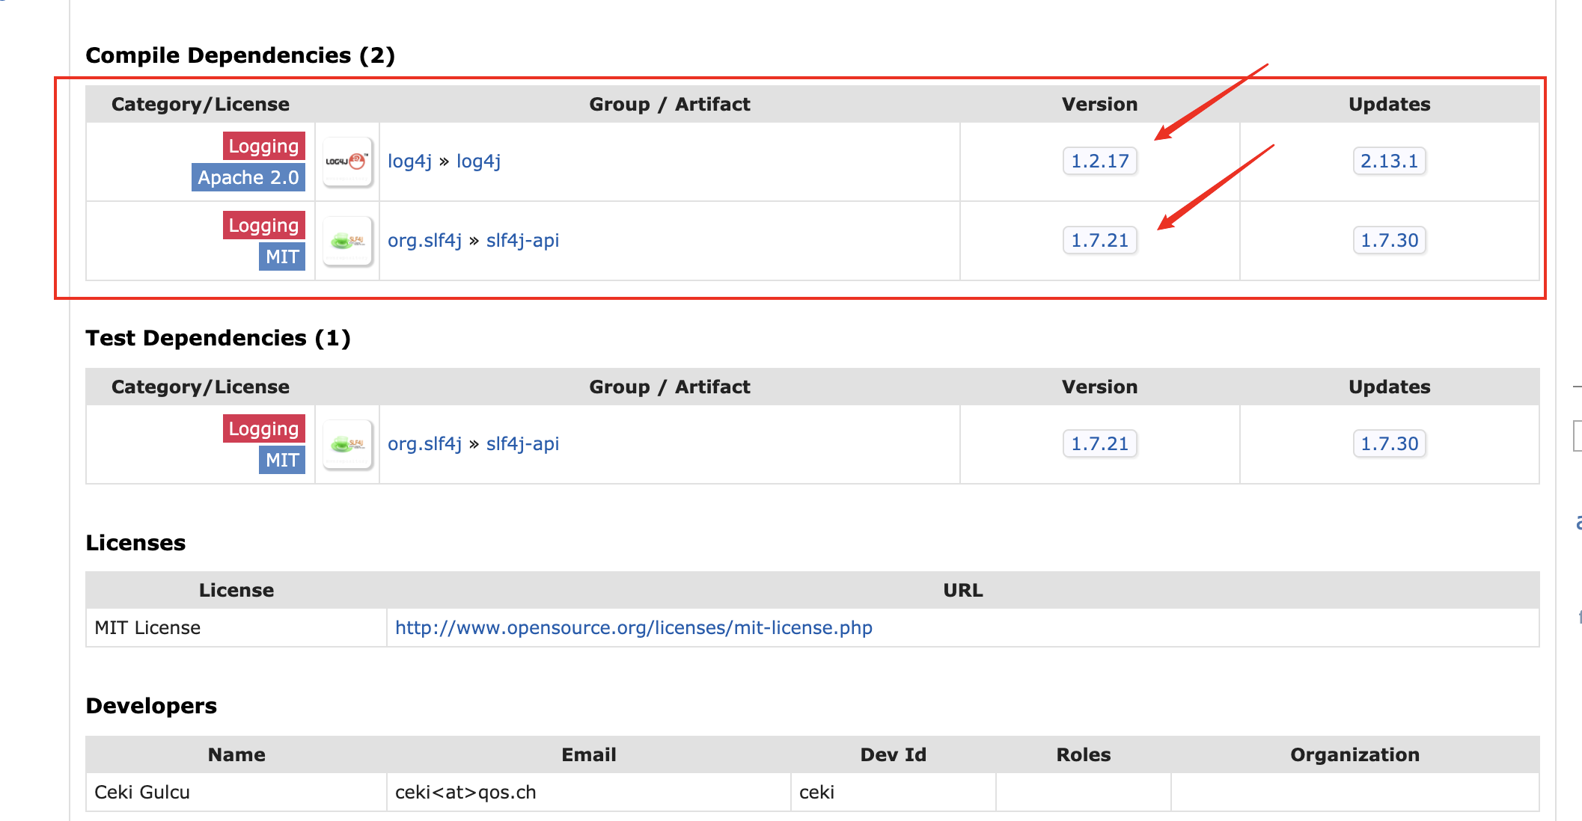The image size is (1582, 821).
Task: Click the SLF4J logo icon in test dependencies
Action: (x=347, y=444)
